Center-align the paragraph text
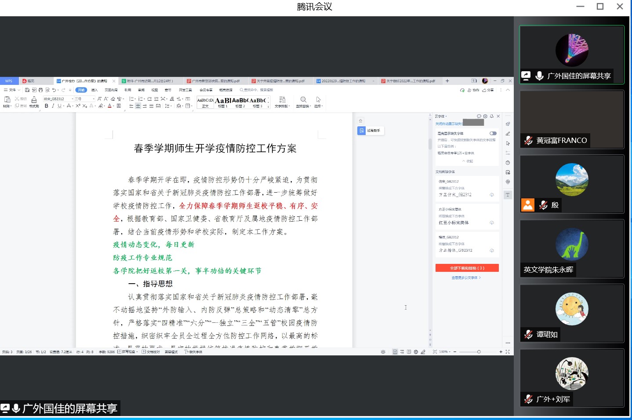This screenshot has height=420, width=632. pyautogui.click(x=138, y=106)
